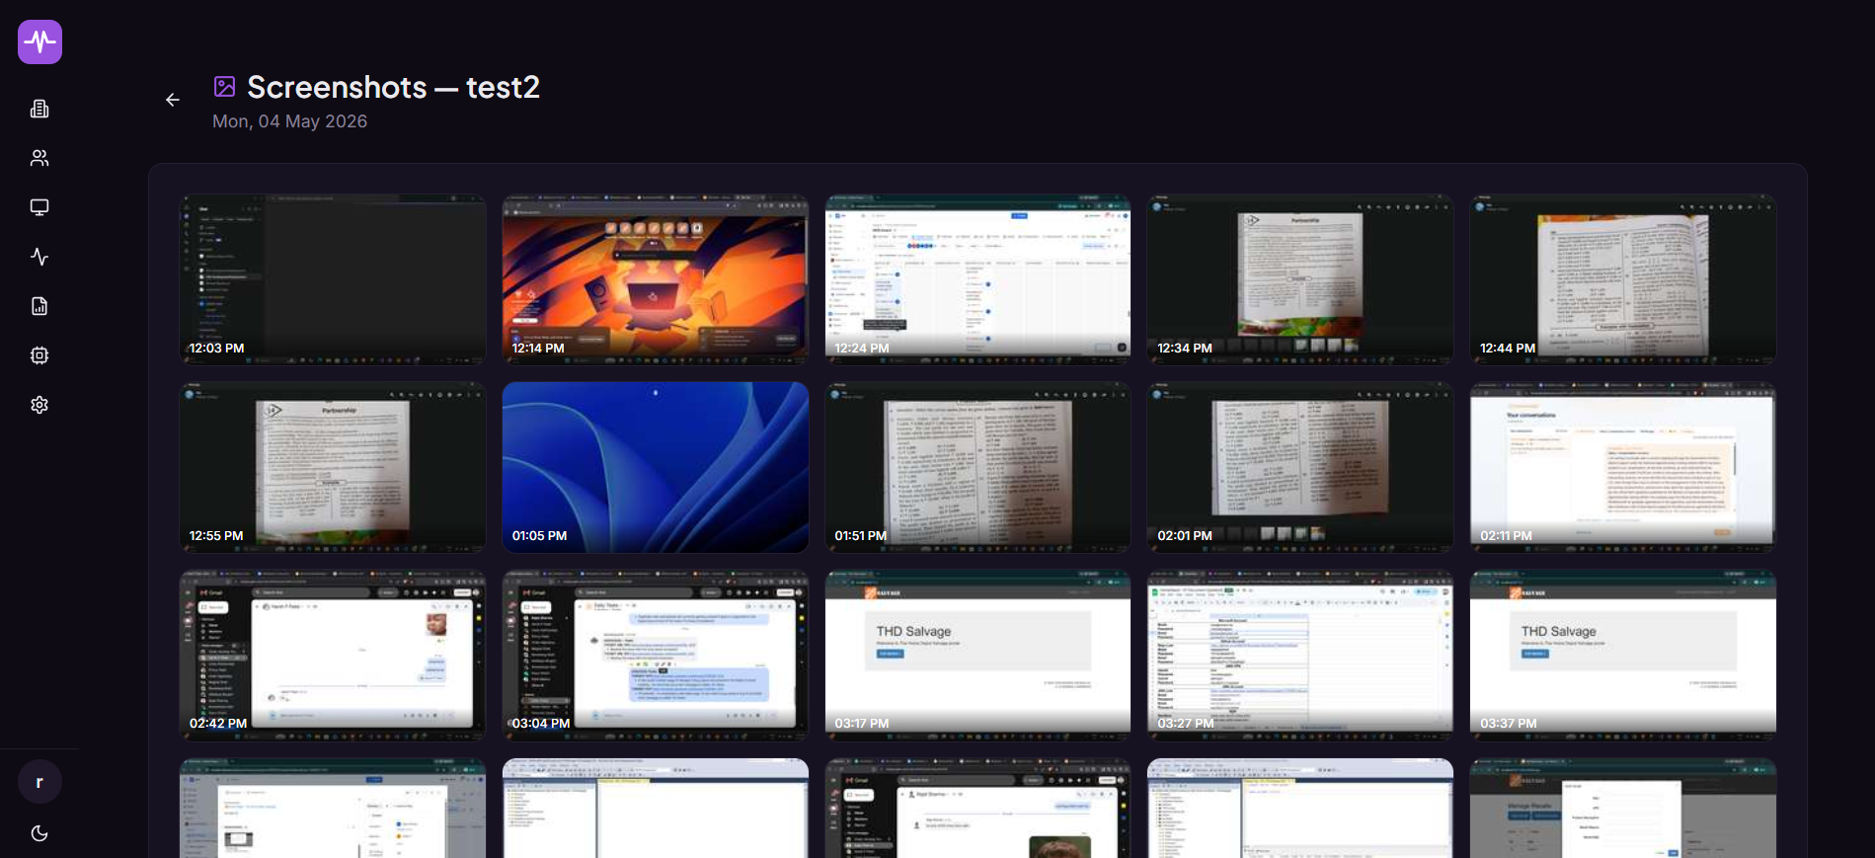Click the purple pulse app logo

(39, 41)
